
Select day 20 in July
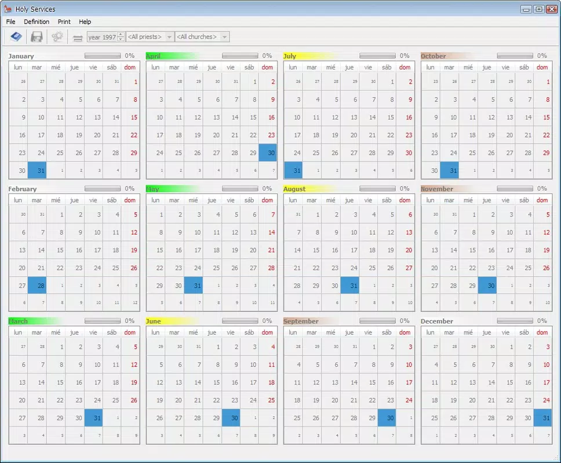point(349,135)
